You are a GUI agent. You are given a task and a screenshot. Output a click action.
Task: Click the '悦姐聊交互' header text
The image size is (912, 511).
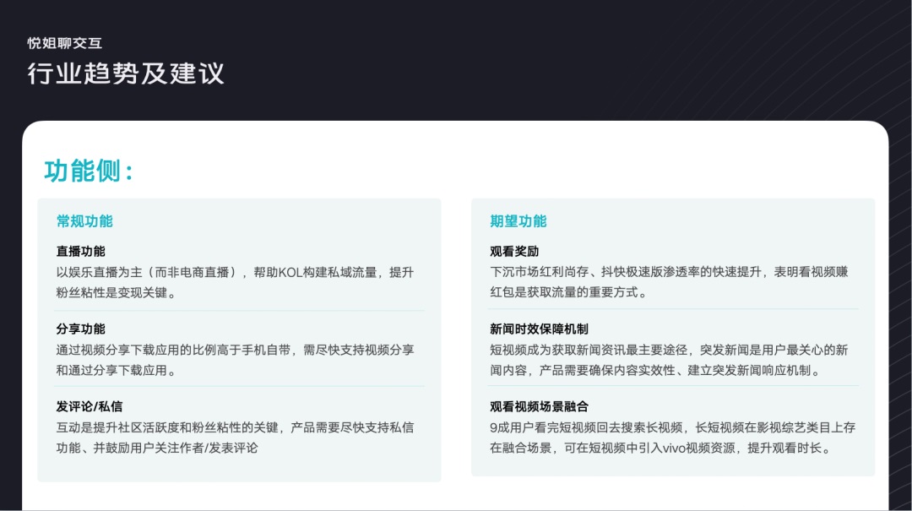(x=64, y=43)
